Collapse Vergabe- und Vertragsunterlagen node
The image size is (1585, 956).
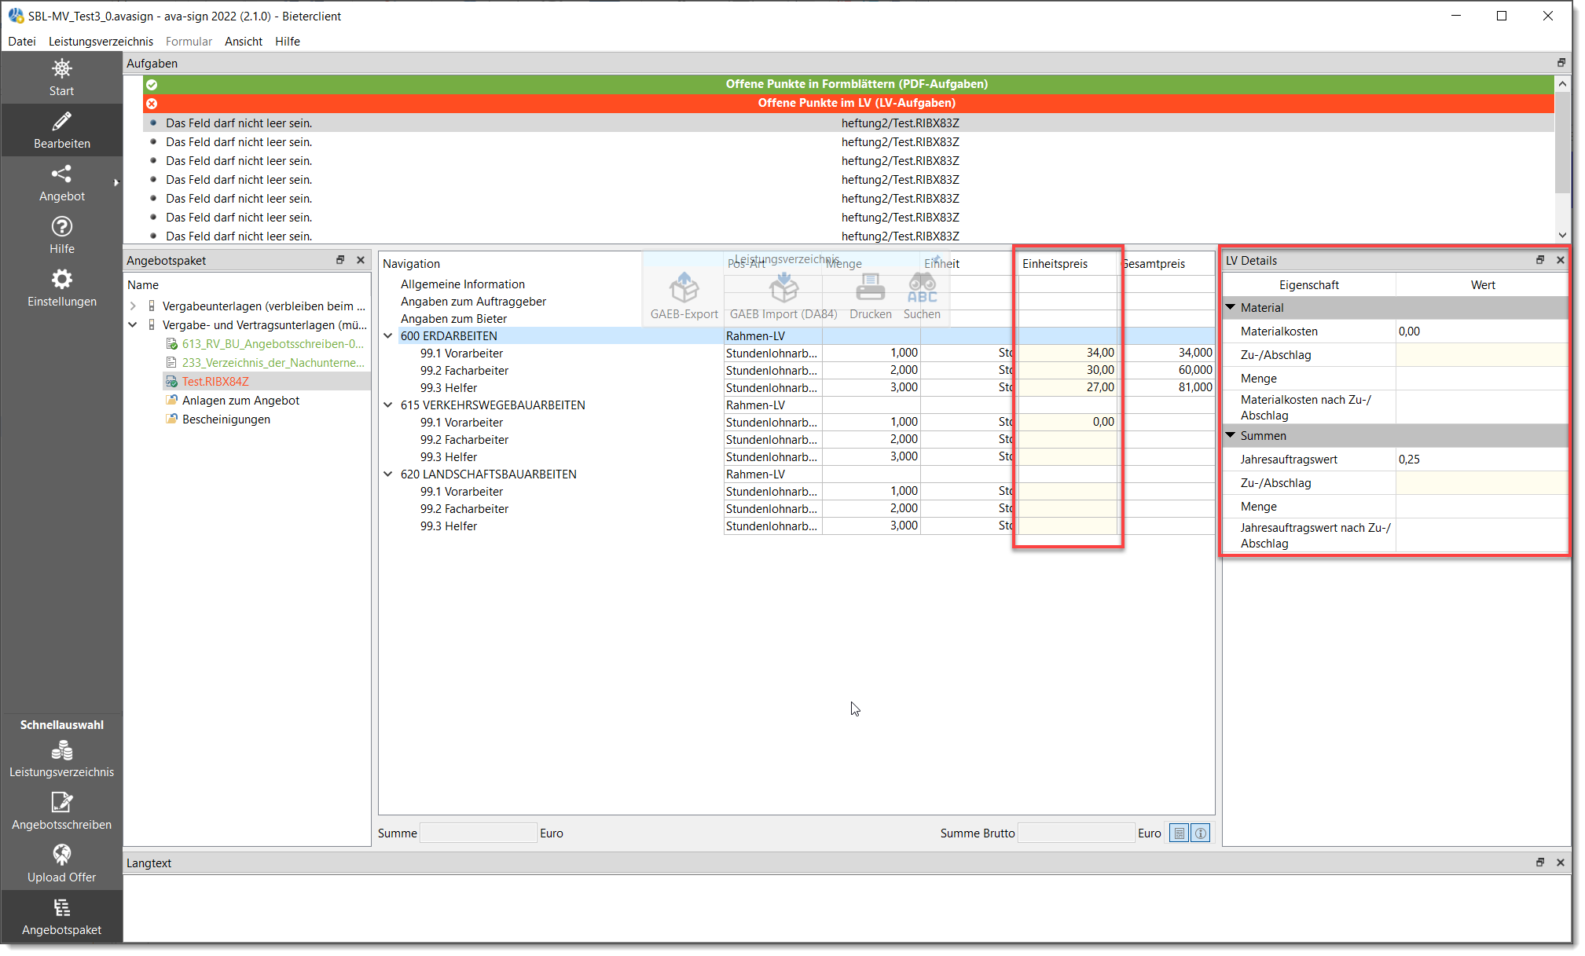click(133, 325)
